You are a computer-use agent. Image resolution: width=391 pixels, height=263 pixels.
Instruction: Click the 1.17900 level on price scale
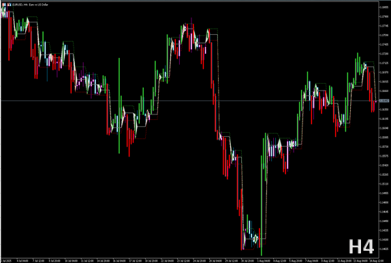tap(384, 16)
